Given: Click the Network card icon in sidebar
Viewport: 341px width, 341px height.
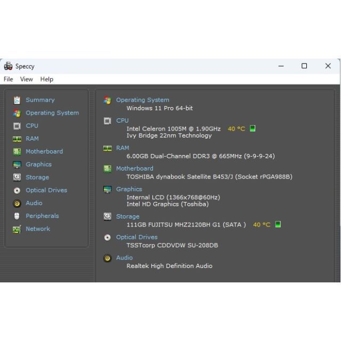Looking at the screenshot, I should click(17, 229).
